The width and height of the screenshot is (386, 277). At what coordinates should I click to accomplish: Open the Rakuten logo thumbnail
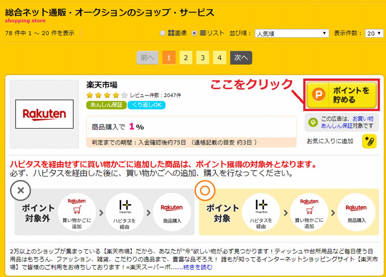44,114
